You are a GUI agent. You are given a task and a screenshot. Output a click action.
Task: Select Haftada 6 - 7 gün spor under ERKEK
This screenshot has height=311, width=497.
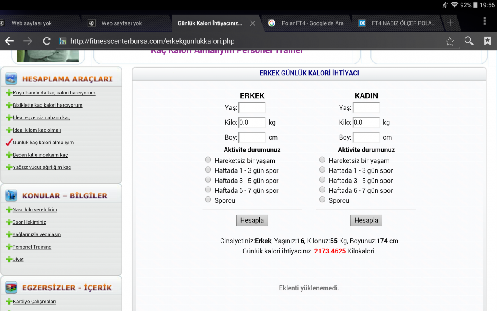coord(208,190)
